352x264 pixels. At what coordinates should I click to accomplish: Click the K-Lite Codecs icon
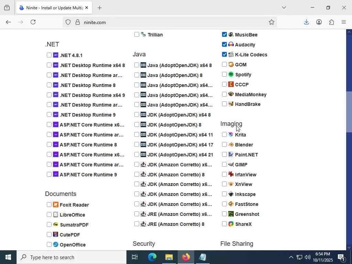[x=231, y=55]
